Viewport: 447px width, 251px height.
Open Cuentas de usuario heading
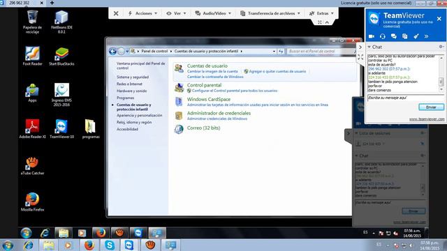click(x=207, y=66)
